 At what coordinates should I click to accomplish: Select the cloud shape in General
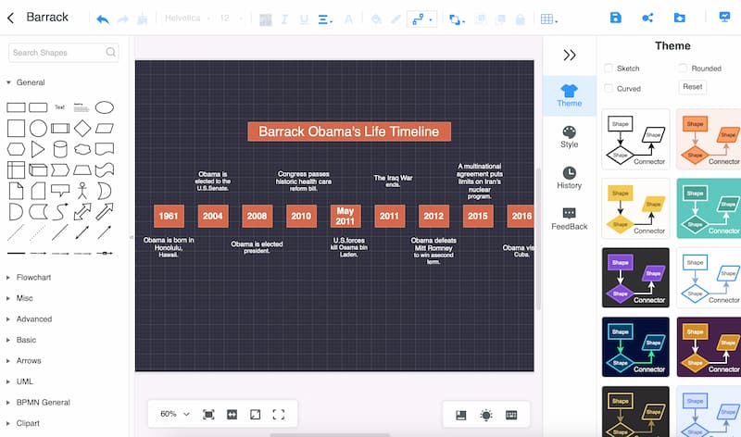(82, 149)
